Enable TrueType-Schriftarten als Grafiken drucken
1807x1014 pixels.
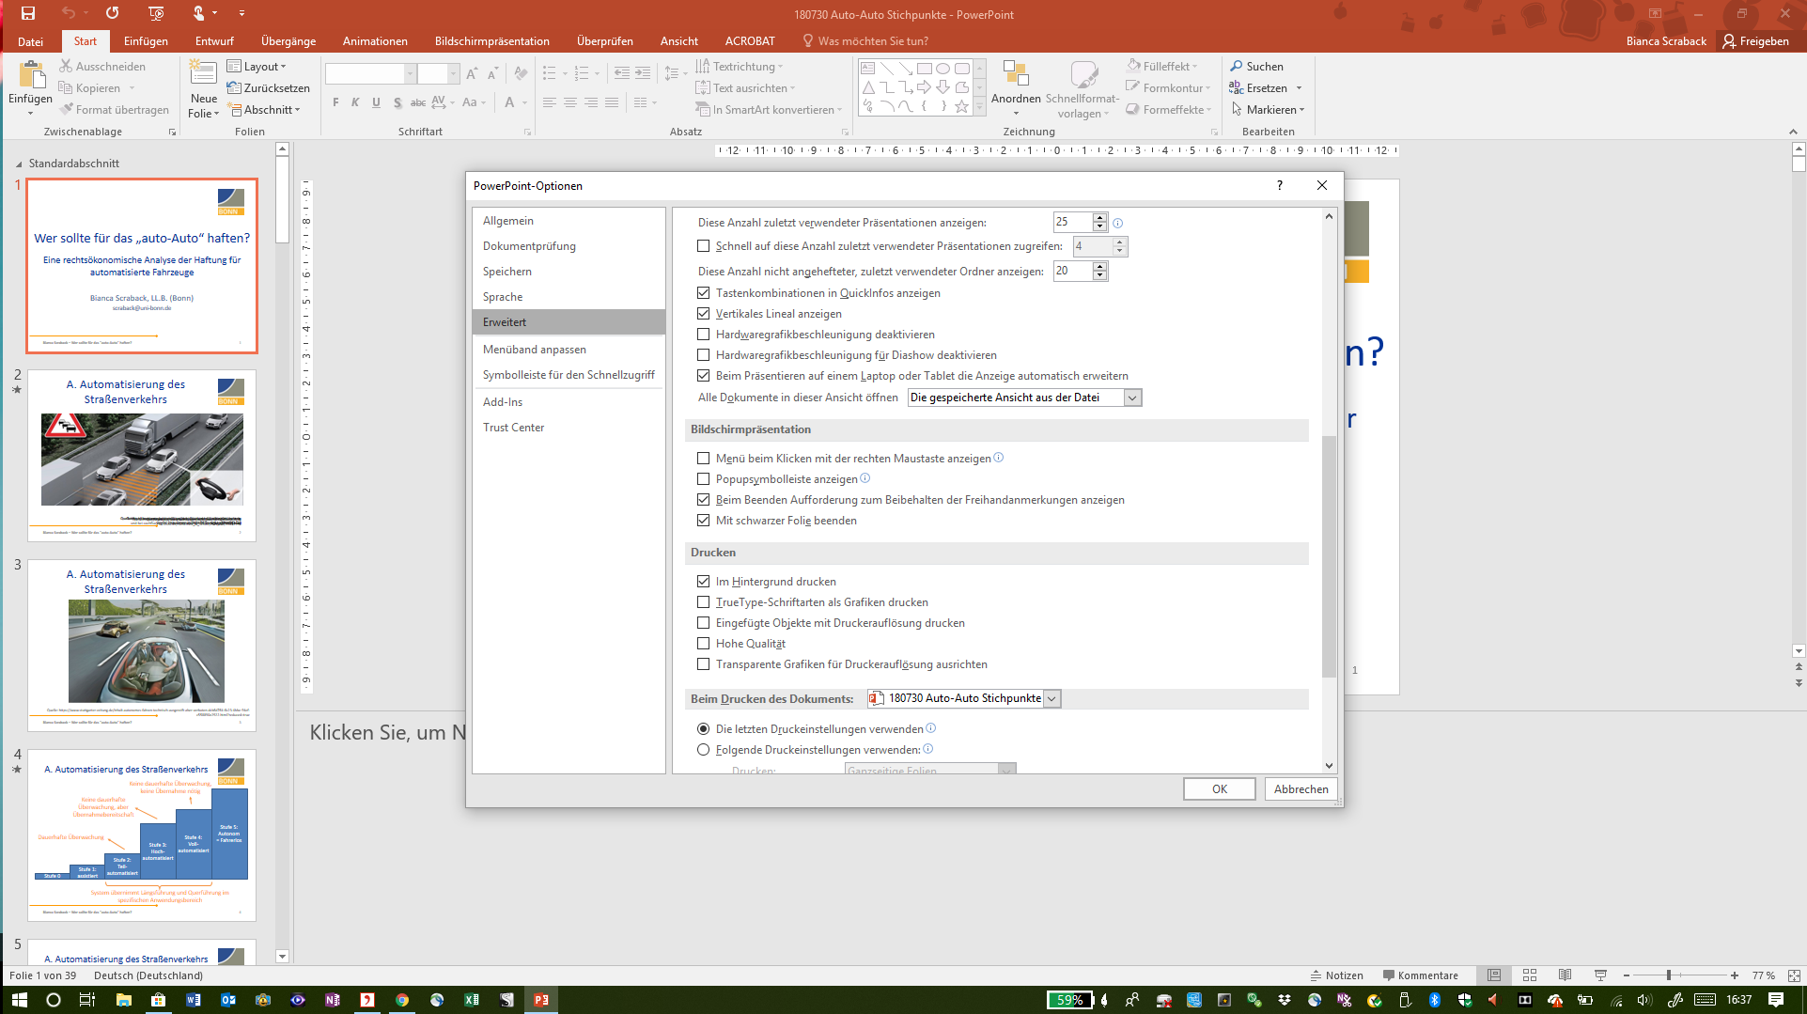tap(703, 602)
